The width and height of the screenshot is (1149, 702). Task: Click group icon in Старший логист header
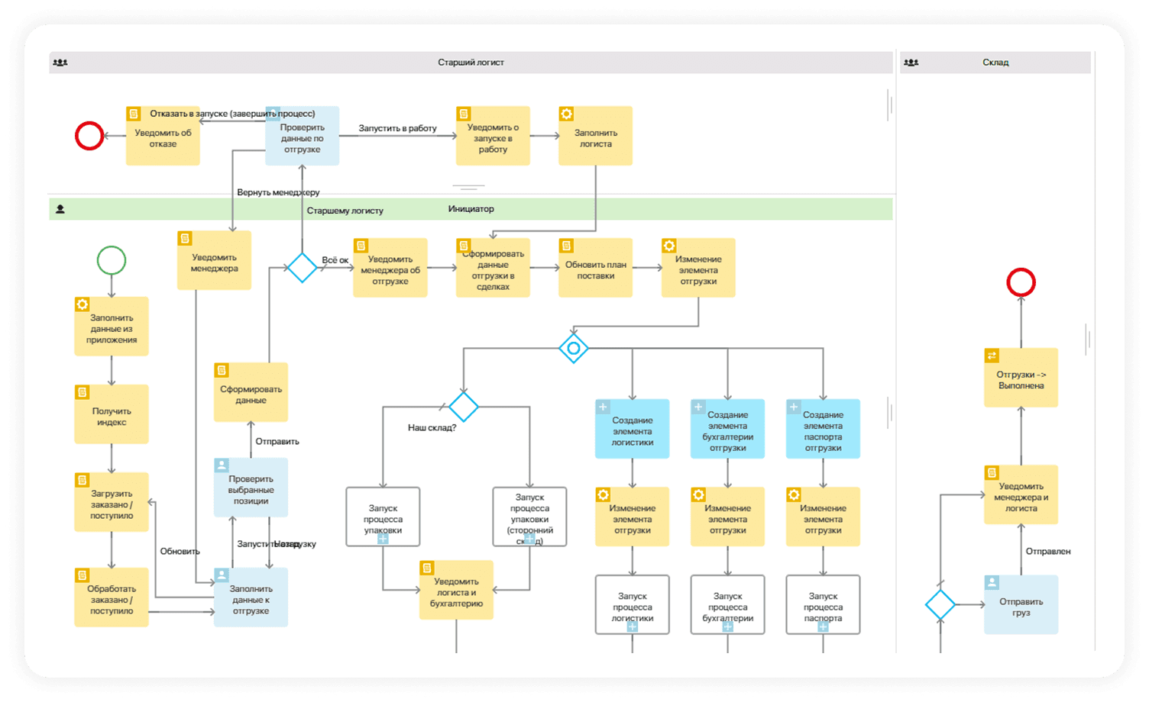click(x=60, y=63)
